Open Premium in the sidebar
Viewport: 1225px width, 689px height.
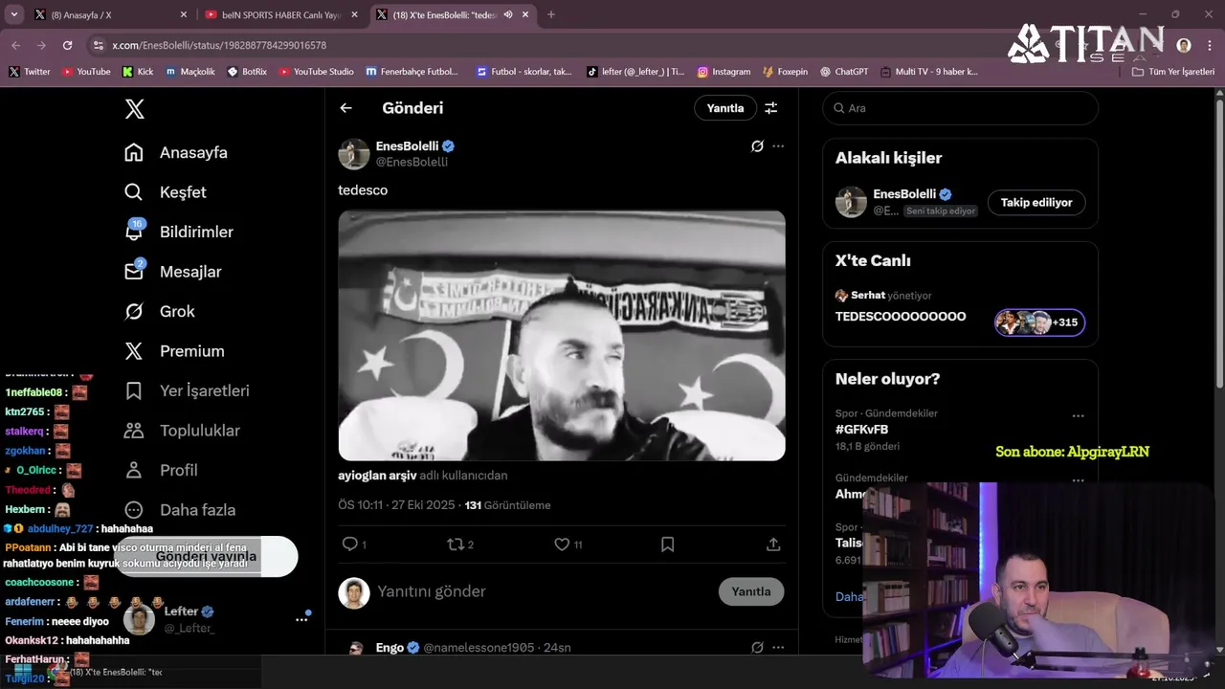pos(175,351)
